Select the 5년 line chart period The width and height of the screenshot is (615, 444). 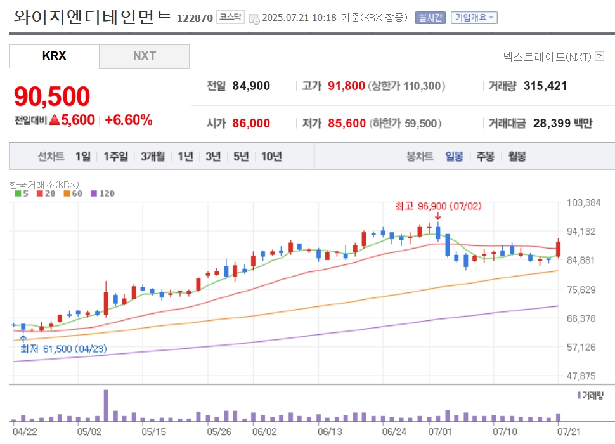pyautogui.click(x=241, y=157)
